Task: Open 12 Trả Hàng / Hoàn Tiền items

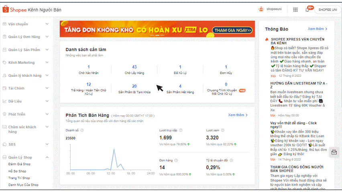Action: (x=89, y=88)
